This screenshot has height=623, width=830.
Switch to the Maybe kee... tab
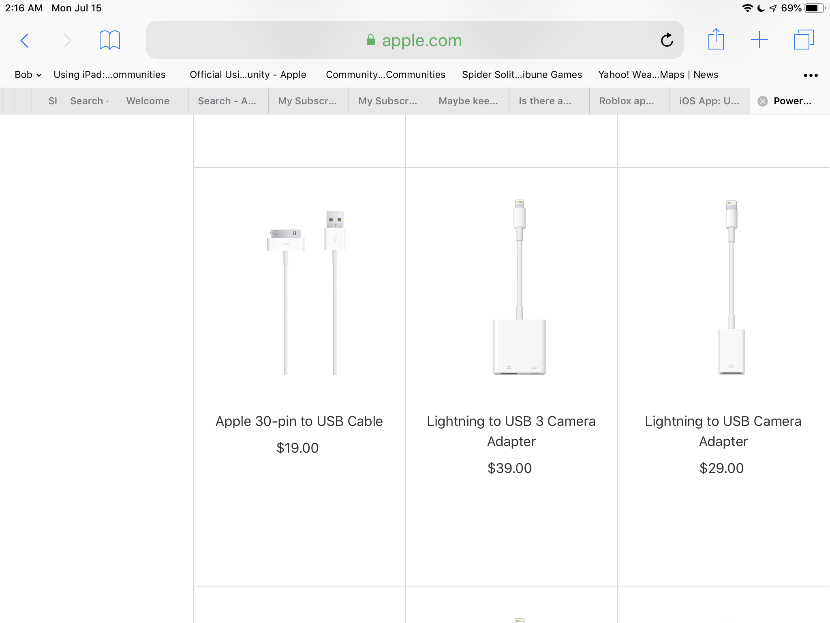click(x=468, y=101)
